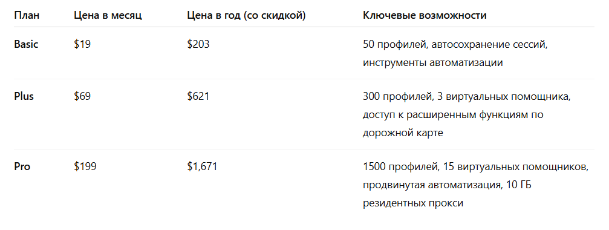Click the "дорожной карте" line
This screenshot has height=230, width=609.
(403, 133)
